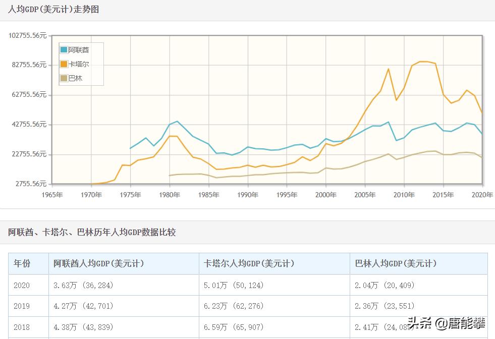Toggle the 阿联酋 series legend label

click(x=79, y=50)
